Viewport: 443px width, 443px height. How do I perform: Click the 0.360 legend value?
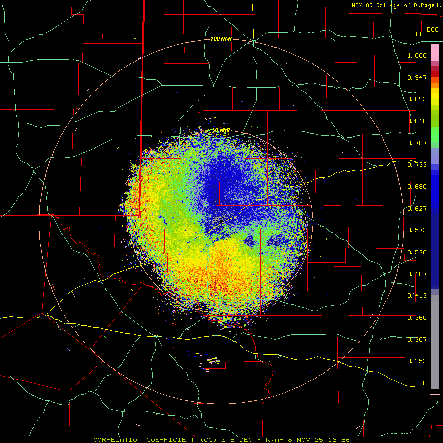click(x=417, y=318)
